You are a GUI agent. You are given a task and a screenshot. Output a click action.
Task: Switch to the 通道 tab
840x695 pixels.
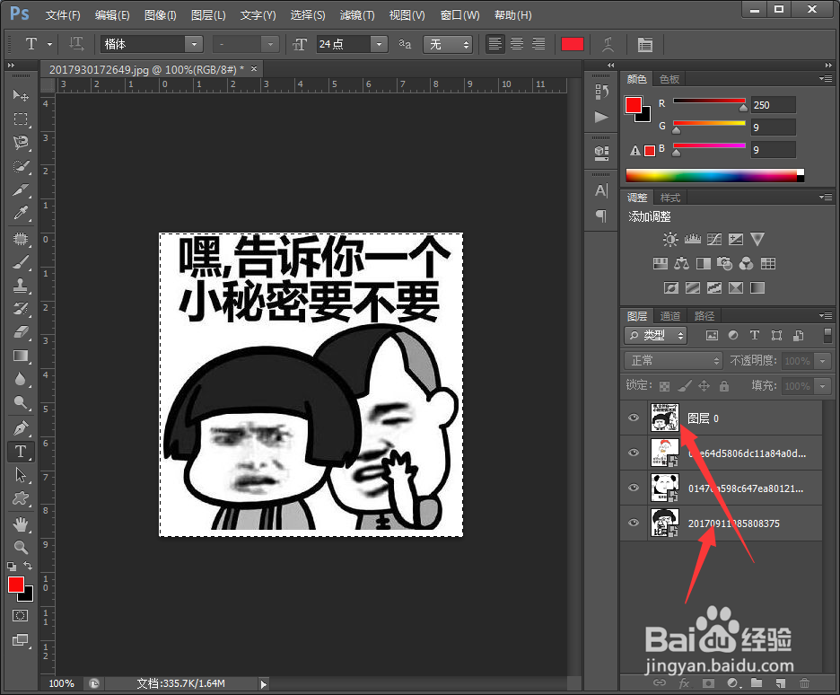pyautogui.click(x=669, y=315)
